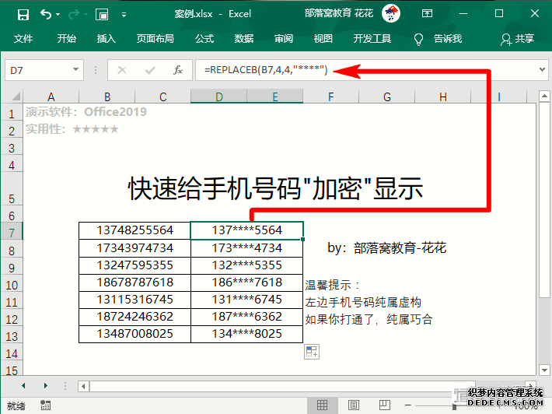Open the 数据 (Data) ribbon tab
Screen dimensions: 552x414
(244, 38)
